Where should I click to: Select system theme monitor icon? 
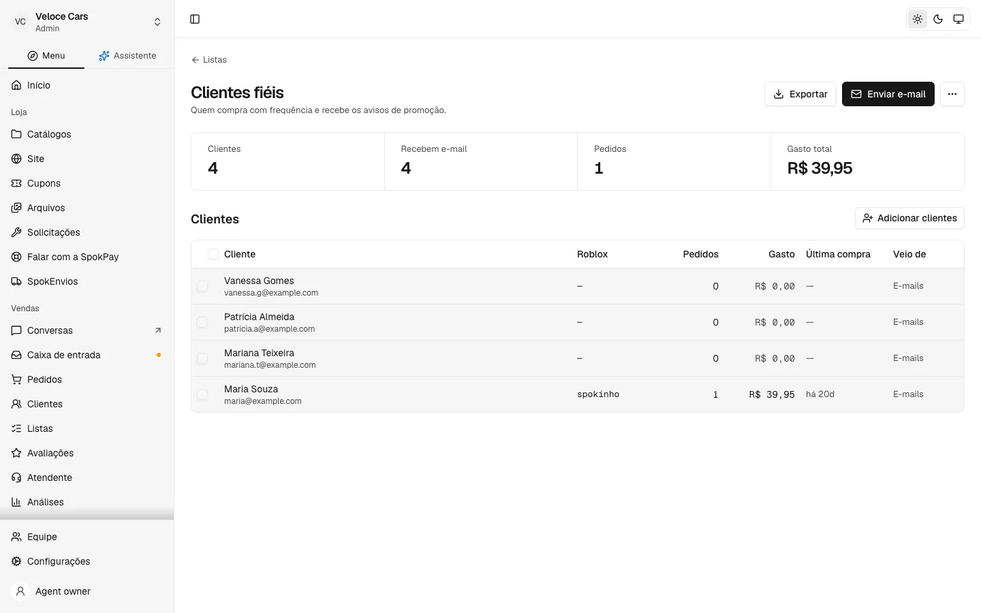point(959,19)
